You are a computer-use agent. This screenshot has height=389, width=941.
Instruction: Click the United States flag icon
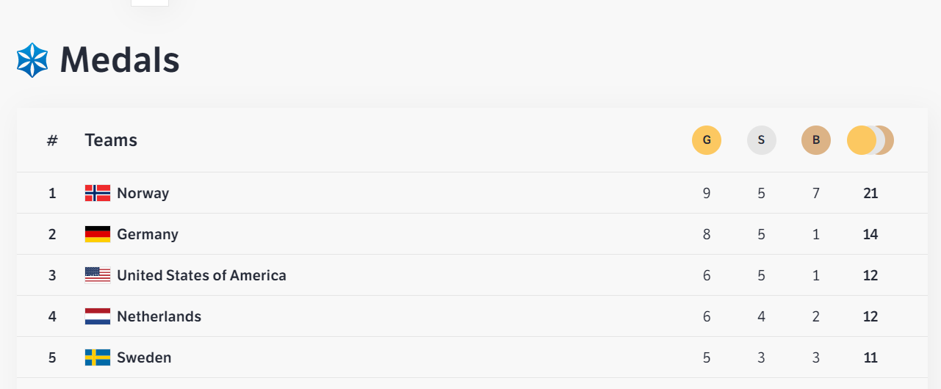[x=98, y=275]
